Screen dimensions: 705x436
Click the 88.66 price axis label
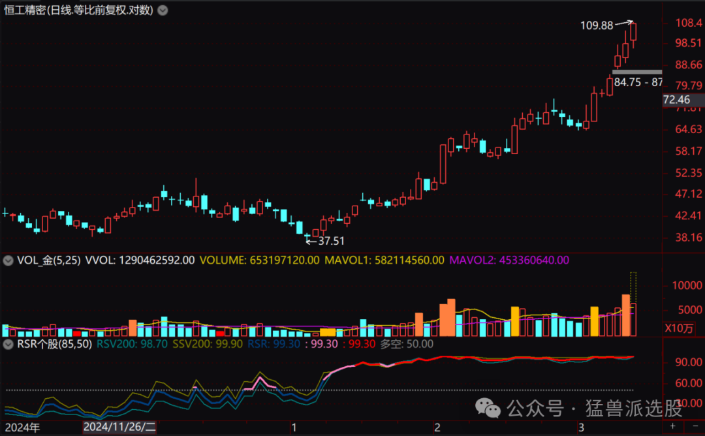click(689, 65)
